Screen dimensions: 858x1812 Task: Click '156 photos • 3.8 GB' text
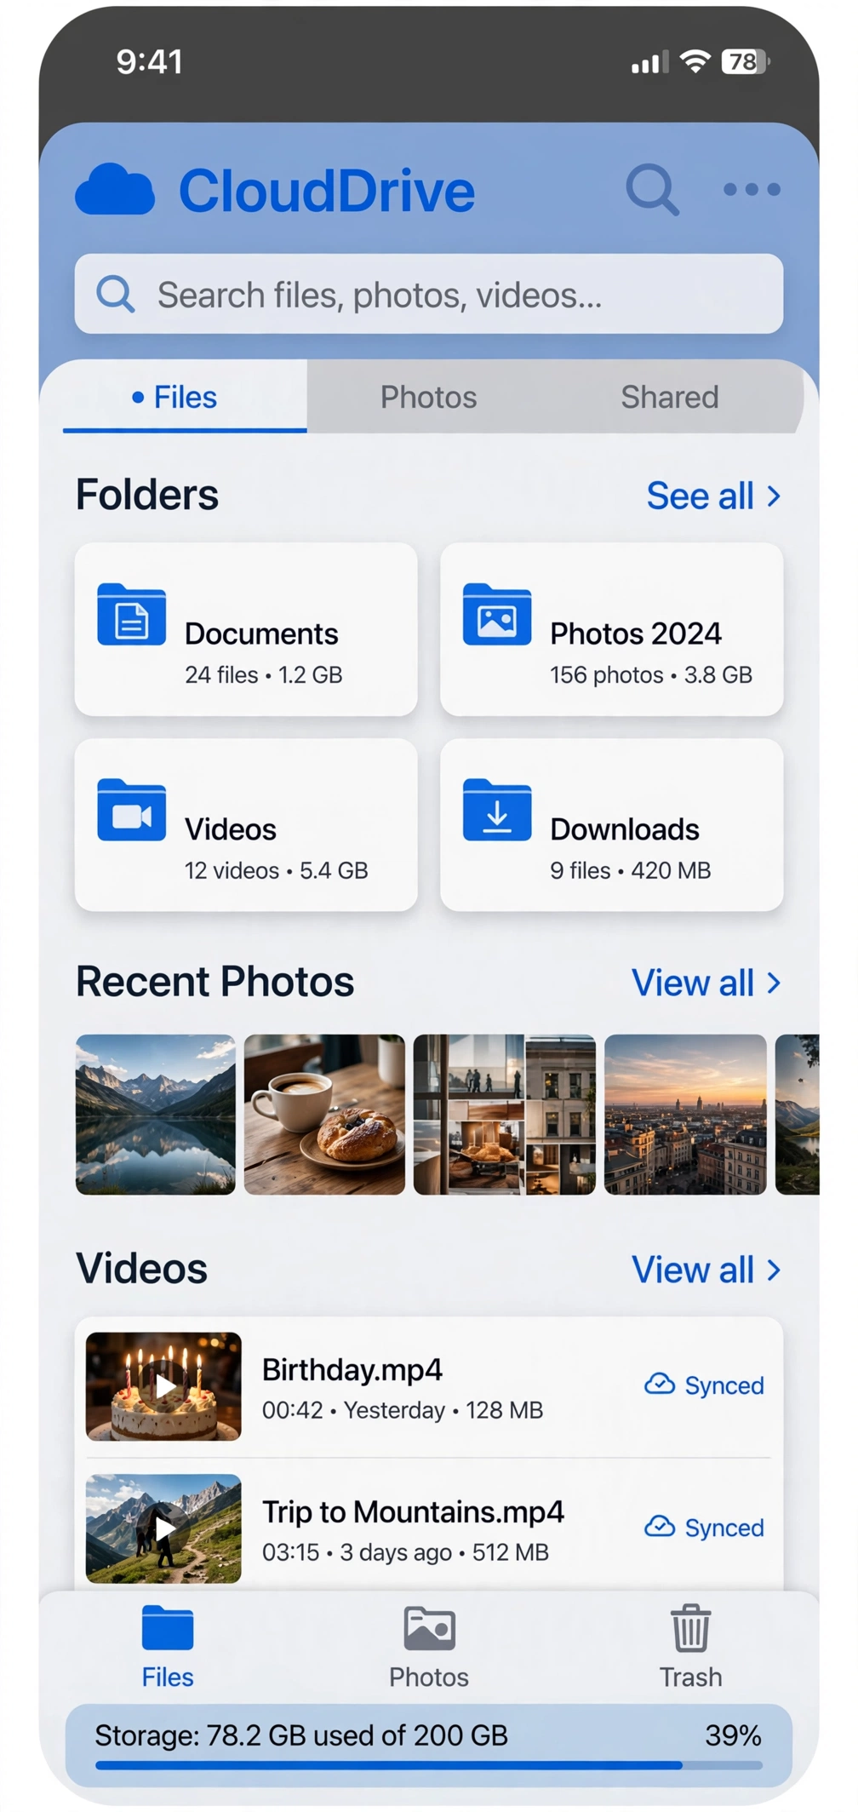tap(651, 675)
